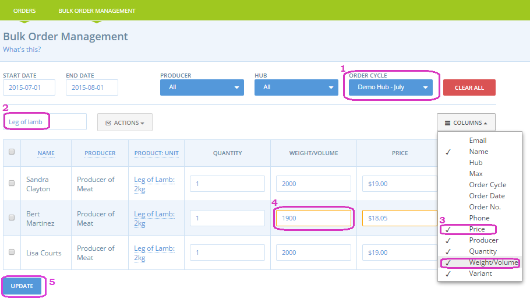Switch to the Orders tab
The height and width of the screenshot is (298, 530).
coord(24,10)
